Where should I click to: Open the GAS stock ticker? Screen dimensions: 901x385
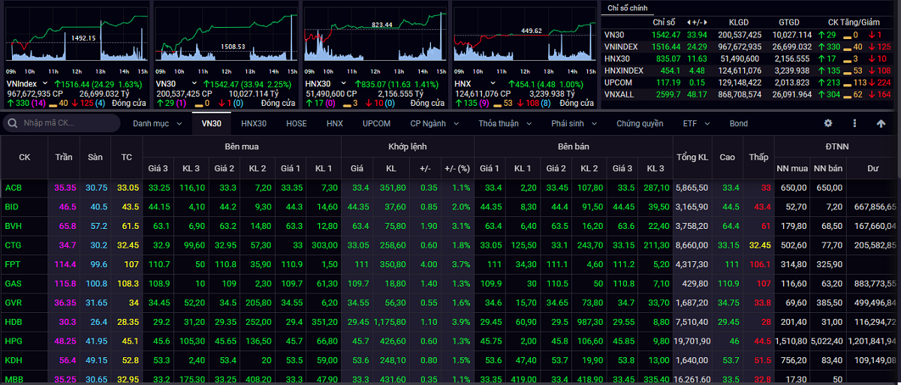pyautogui.click(x=13, y=284)
